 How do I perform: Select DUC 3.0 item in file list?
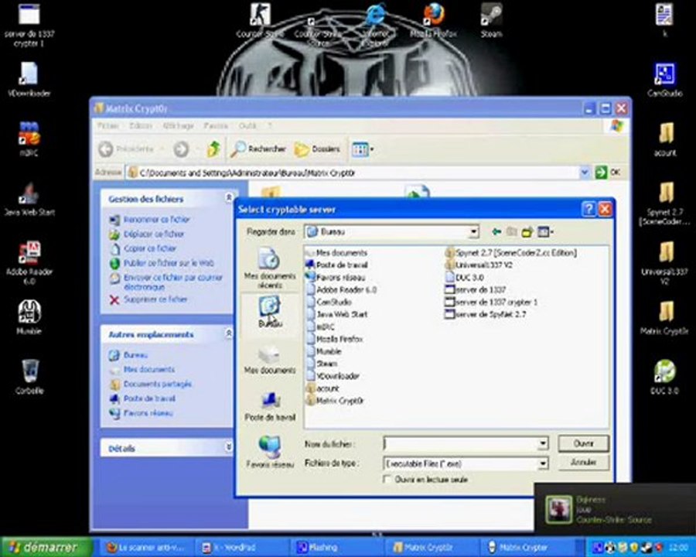(464, 277)
